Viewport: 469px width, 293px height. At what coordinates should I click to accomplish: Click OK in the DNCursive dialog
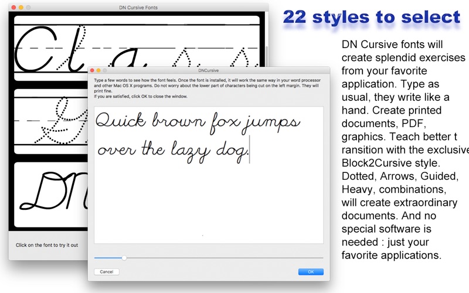(x=311, y=272)
